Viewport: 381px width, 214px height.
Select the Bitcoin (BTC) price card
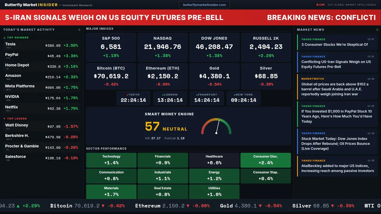click(x=111, y=76)
